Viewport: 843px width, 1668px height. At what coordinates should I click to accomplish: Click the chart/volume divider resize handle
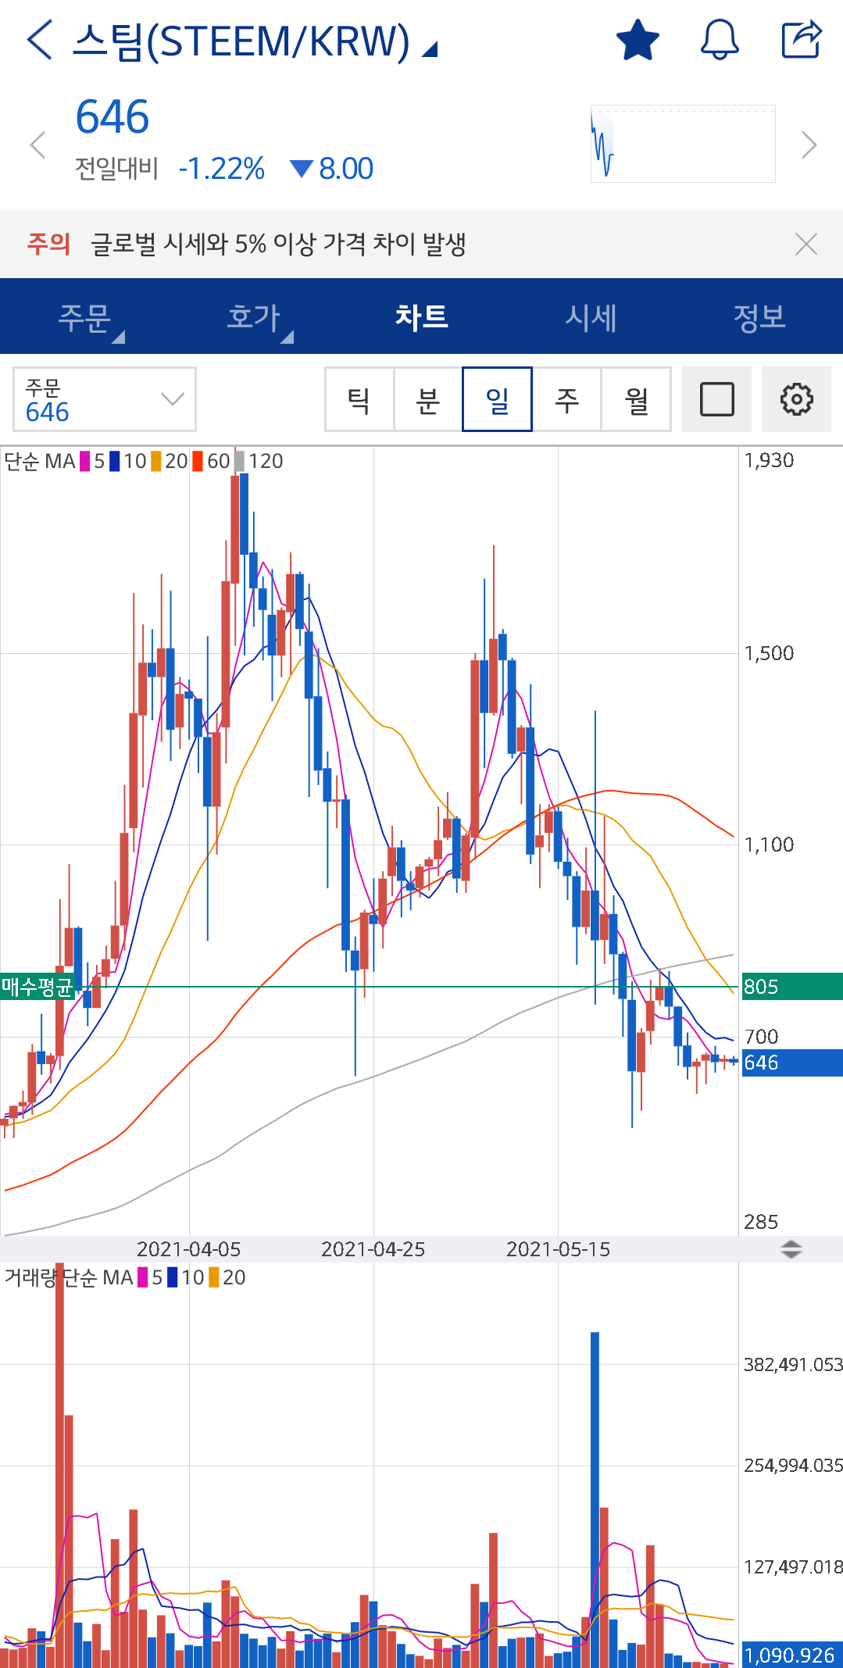point(791,1249)
